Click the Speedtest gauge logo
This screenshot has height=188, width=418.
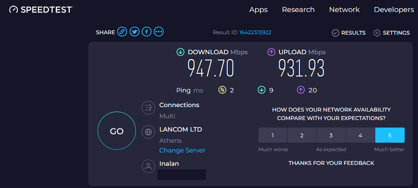(x=13, y=10)
